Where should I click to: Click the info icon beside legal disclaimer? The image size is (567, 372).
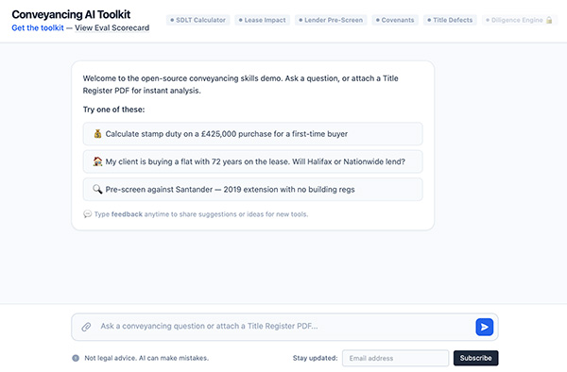pos(76,358)
